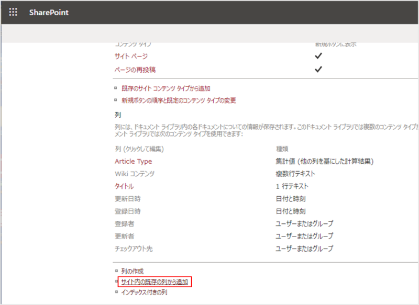Open the サイト ページ content type
This screenshot has width=419, height=305.
[131, 56]
